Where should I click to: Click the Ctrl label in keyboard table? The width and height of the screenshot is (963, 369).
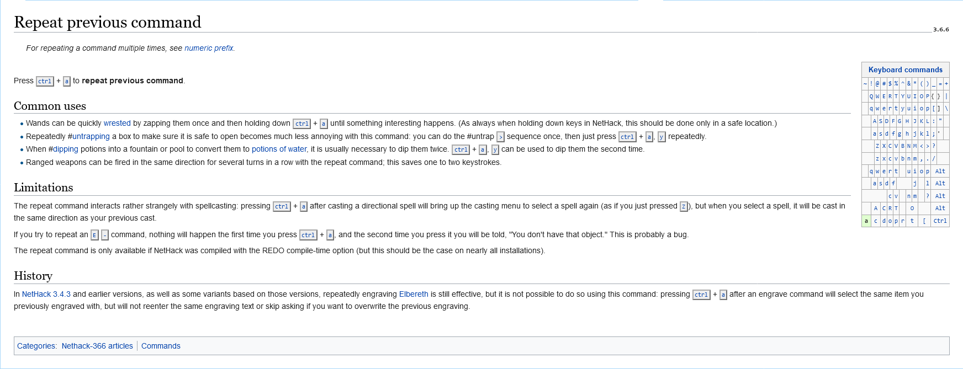click(940, 221)
